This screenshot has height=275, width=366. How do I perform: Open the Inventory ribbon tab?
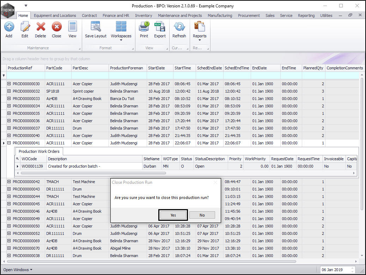144,15
